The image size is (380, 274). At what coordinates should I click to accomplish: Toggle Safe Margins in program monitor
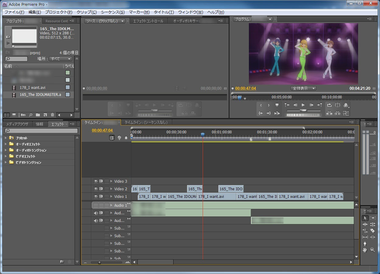[x=338, y=105]
